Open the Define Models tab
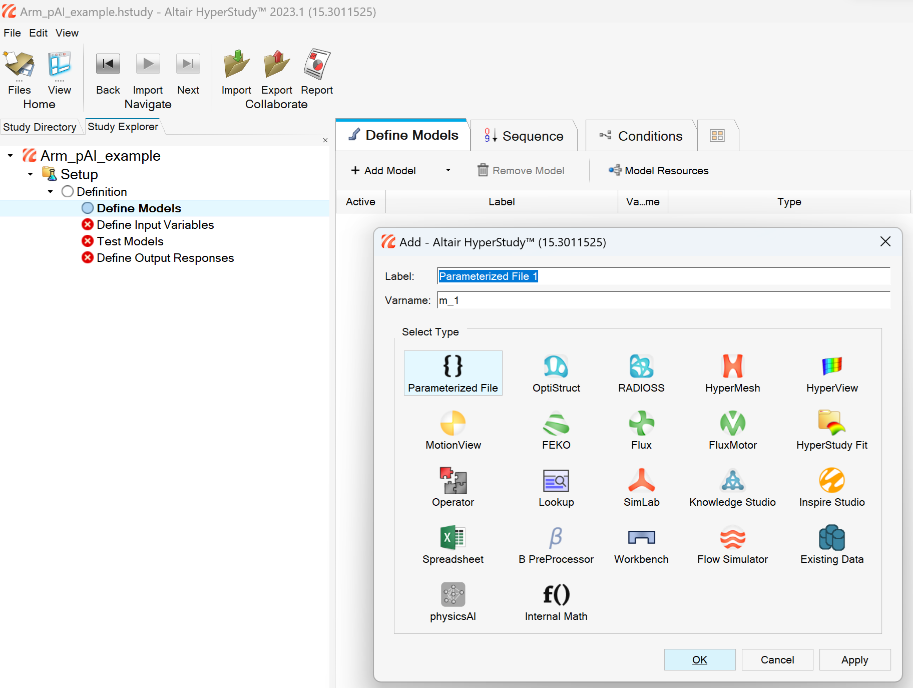Screen dimensions: 913x688 click(x=403, y=135)
